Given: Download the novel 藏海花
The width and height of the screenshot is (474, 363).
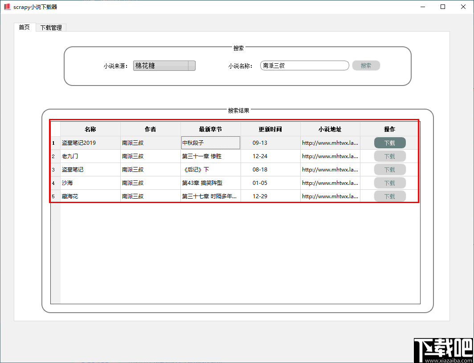Looking at the screenshot, I should 389,196.
